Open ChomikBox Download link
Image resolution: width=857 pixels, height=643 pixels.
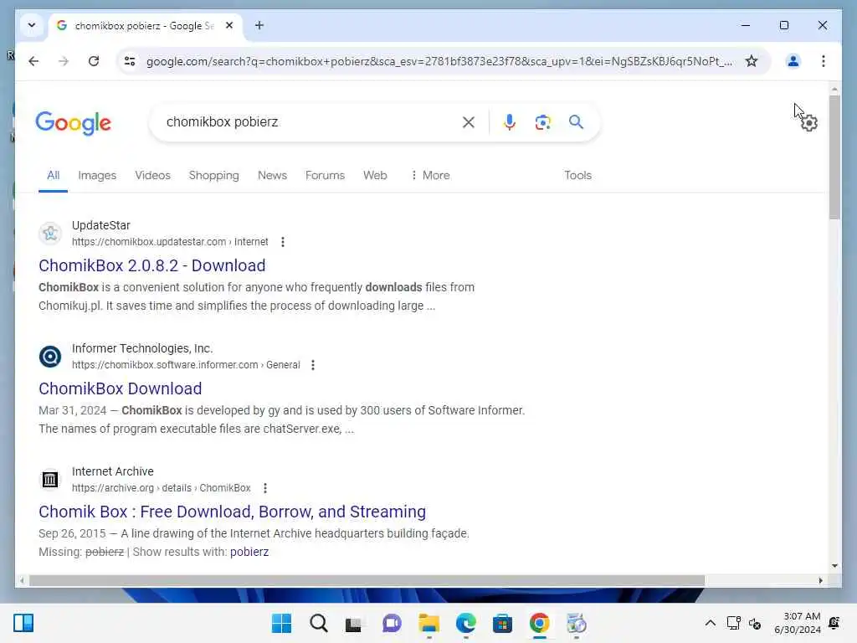pyautogui.click(x=121, y=388)
